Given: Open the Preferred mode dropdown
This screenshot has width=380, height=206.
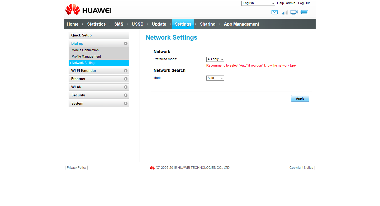Looking at the screenshot, I should pyautogui.click(x=215, y=59).
